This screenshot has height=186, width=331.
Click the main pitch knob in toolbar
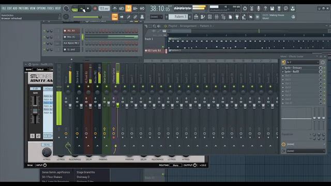[66, 17]
